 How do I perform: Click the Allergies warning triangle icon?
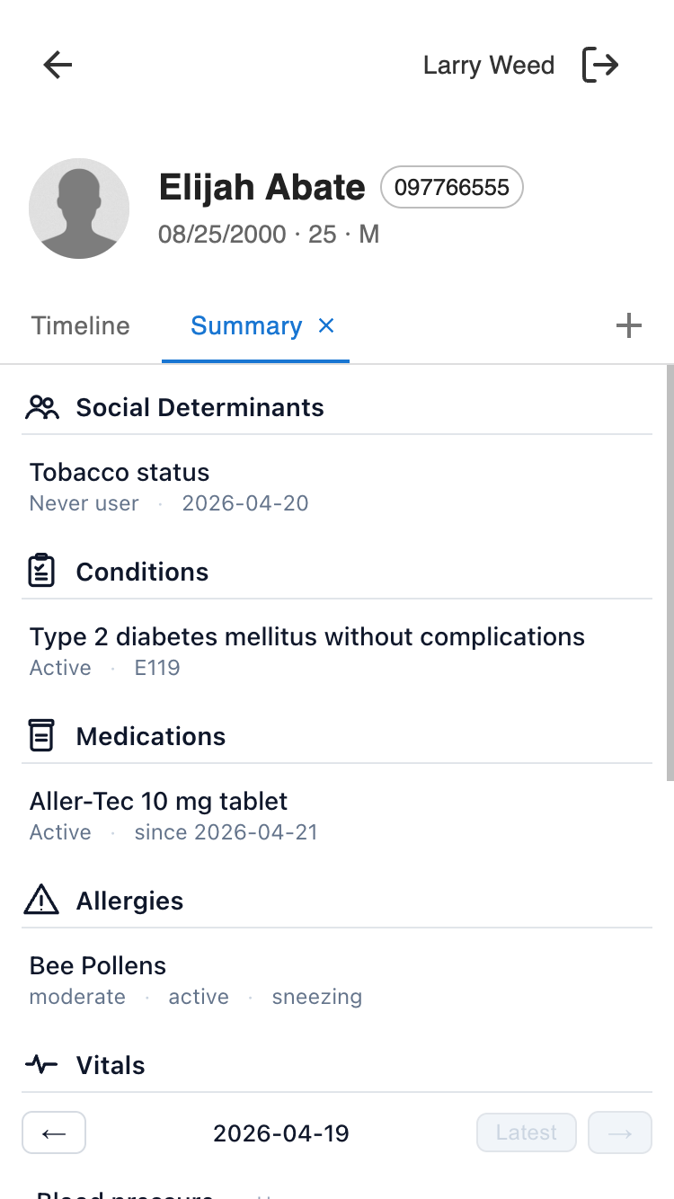[41, 900]
